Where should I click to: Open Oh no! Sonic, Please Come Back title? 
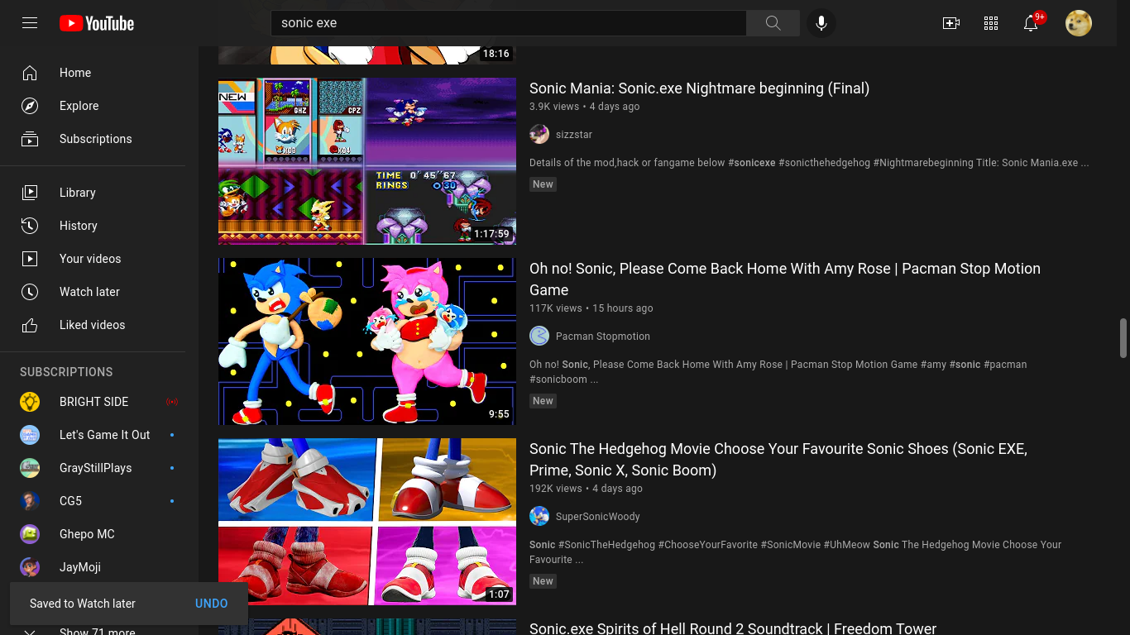click(x=785, y=279)
